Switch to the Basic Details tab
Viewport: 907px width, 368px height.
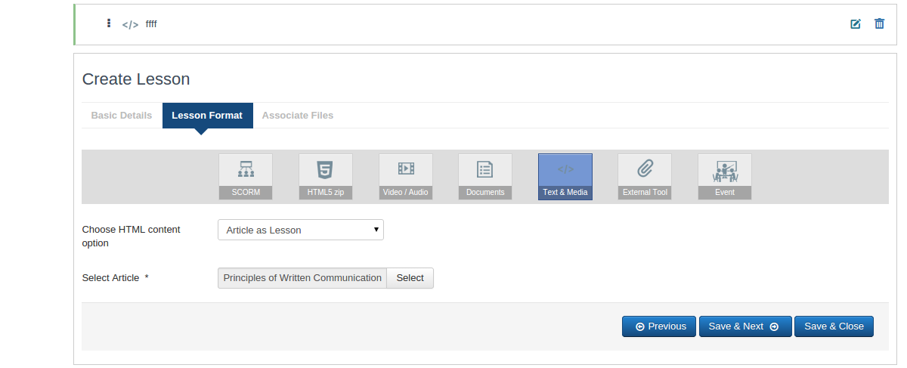pos(122,116)
